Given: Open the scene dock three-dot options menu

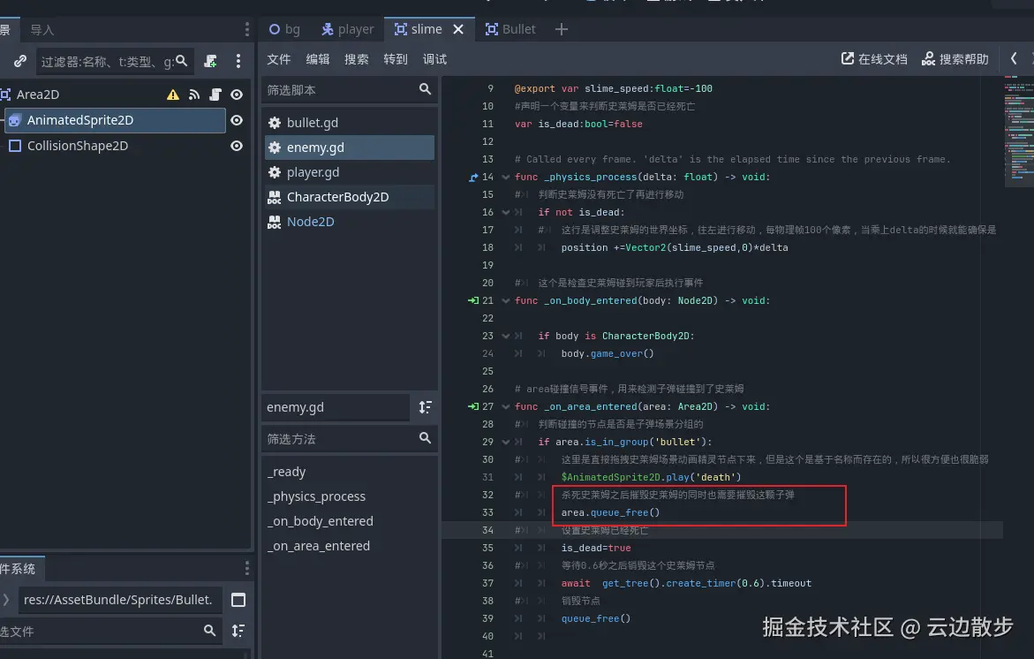Looking at the screenshot, I should pyautogui.click(x=246, y=29).
